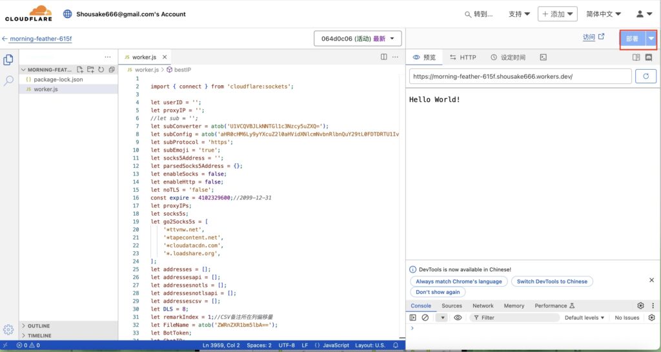Open the Go to search box
The width and height of the screenshot is (661, 352).
[x=478, y=14]
